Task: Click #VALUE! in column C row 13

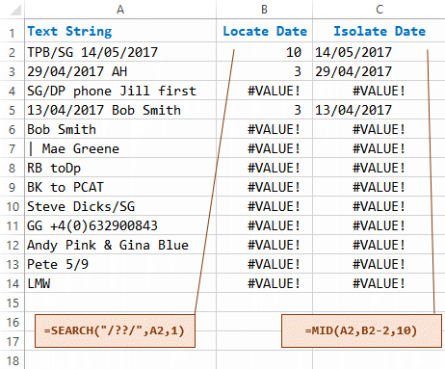Action: point(379,264)
